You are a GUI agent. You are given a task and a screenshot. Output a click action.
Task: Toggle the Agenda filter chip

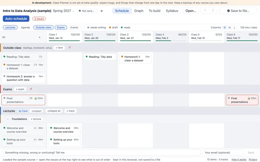(x=25, y=28)
